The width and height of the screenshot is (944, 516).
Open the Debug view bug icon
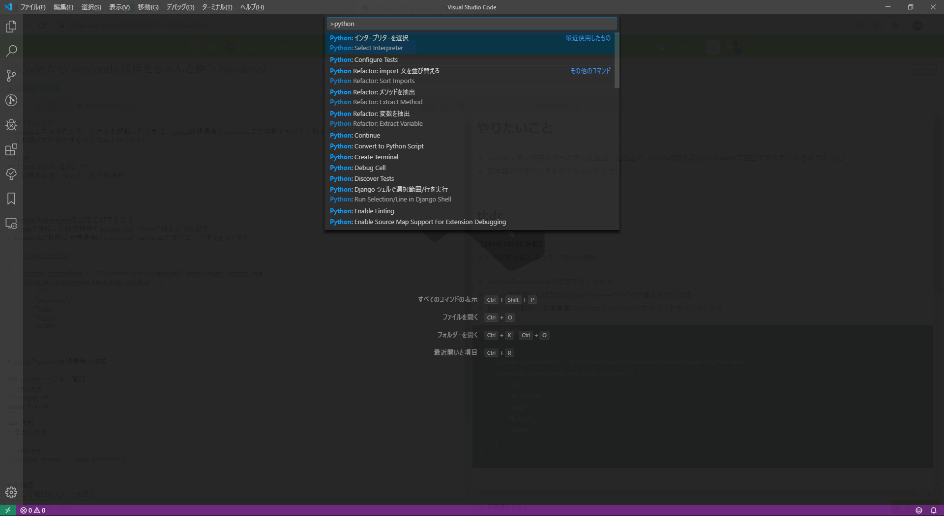pos(11,125)
